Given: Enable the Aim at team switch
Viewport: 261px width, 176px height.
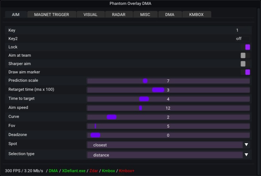Looking at the screenshot, I should (245, 55).
